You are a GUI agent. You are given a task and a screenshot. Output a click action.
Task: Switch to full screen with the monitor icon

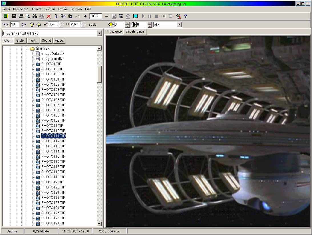(135, 16)
